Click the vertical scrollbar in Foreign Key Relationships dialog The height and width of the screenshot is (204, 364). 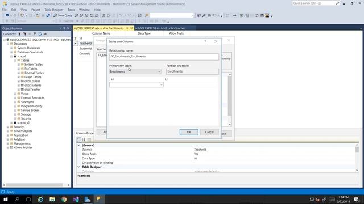tap(230, 100)
